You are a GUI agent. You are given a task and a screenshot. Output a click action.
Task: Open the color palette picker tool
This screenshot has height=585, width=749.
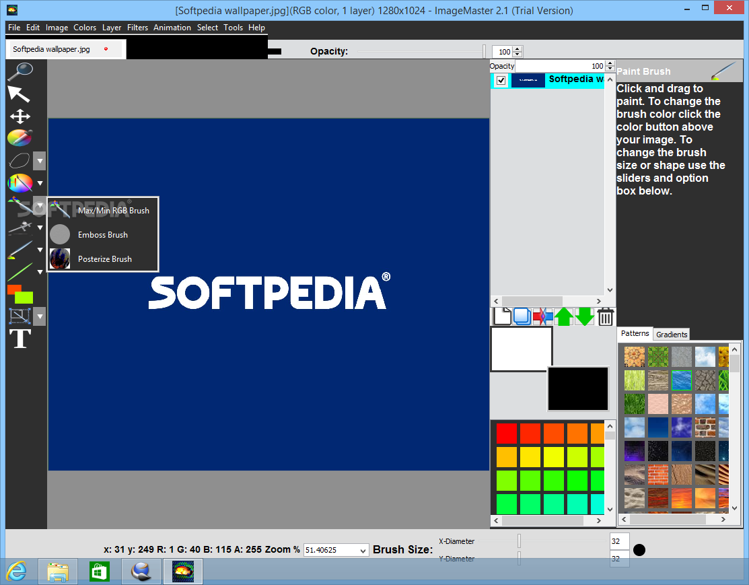(x=20, y=137)
